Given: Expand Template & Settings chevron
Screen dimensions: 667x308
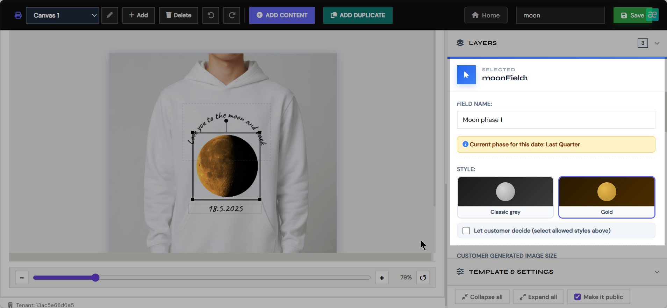Looking at the screenshot, I should (x=657, y=272).
